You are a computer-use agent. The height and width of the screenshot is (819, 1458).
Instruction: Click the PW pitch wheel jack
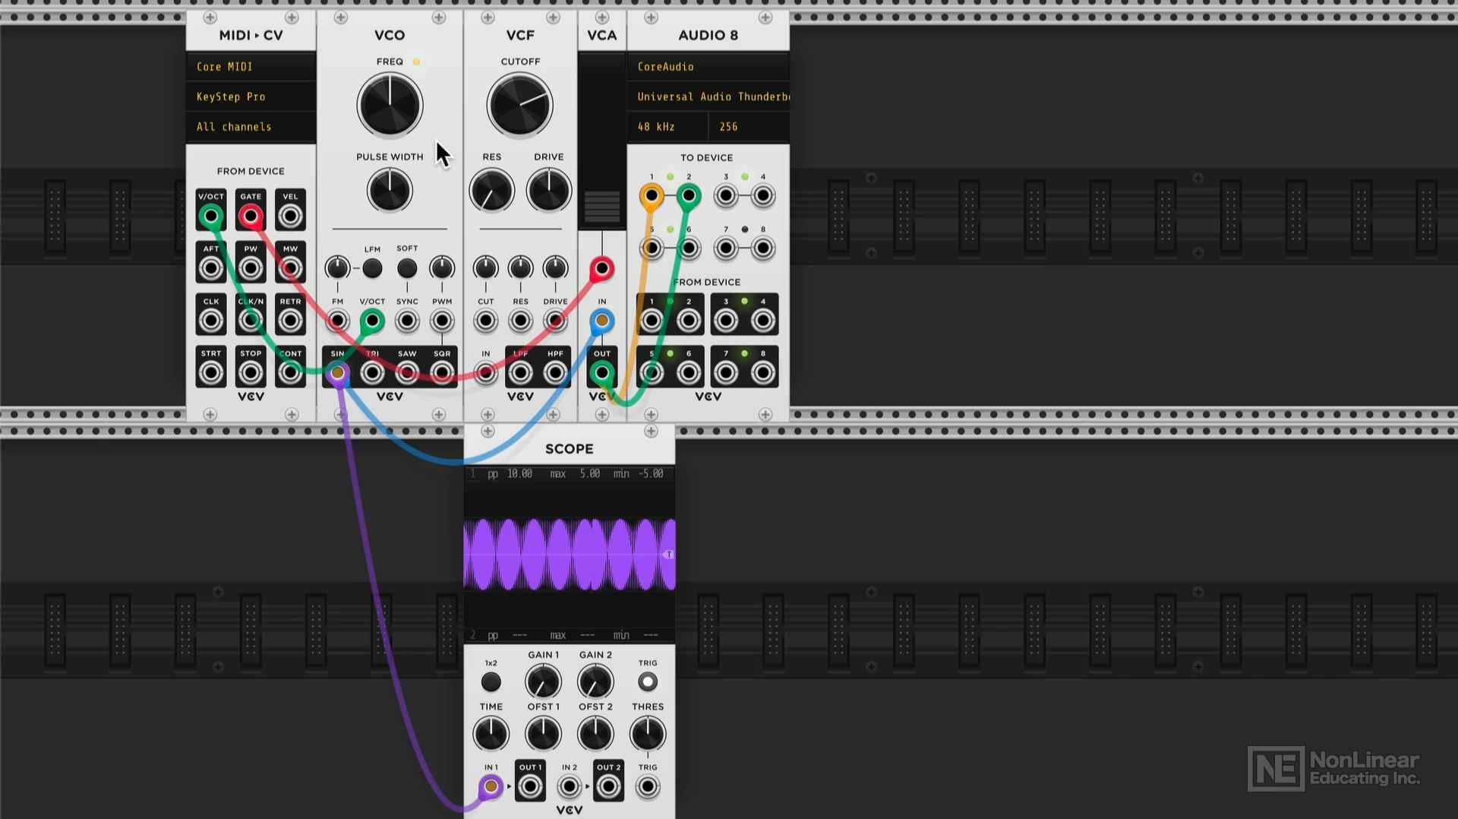(x=251, y=268)
